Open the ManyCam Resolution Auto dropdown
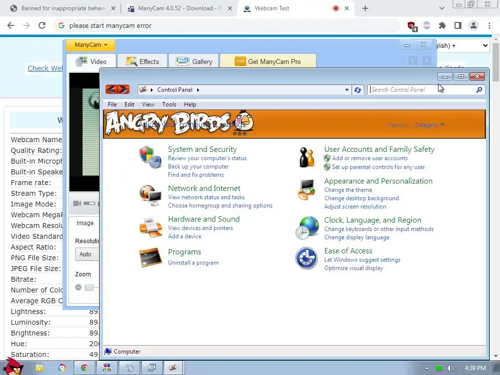This screenshot has width=500, height=375. [87, 254]
